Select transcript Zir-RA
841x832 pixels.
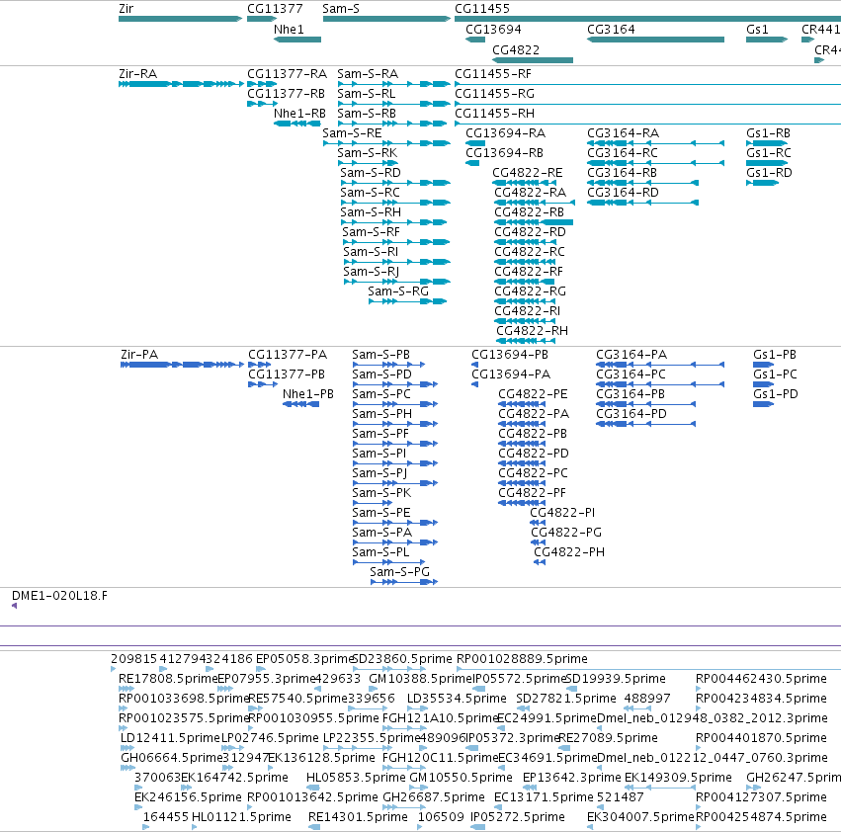click(x=181, y=84)
